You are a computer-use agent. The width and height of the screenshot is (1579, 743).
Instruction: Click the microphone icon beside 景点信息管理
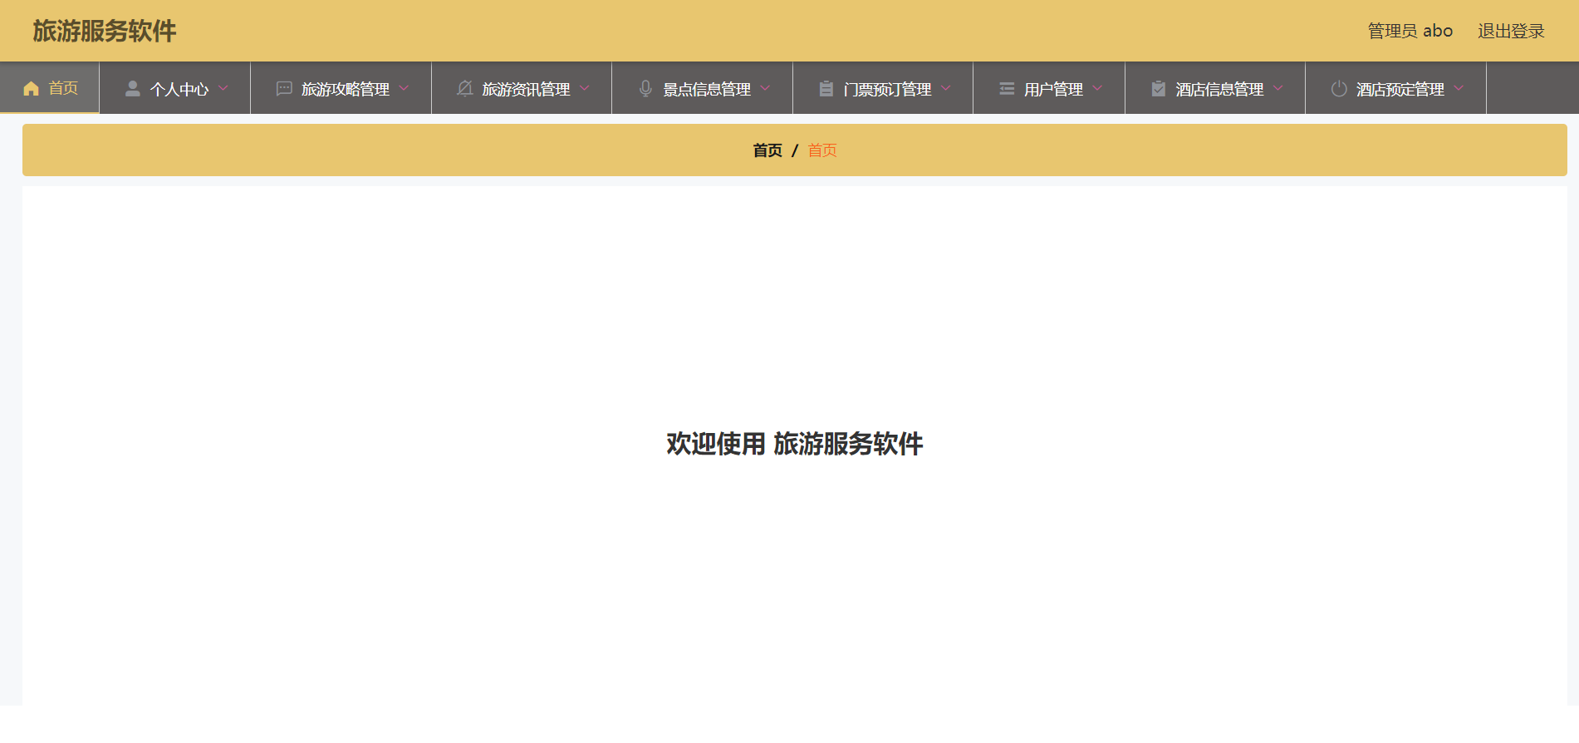tap(645, 89)
